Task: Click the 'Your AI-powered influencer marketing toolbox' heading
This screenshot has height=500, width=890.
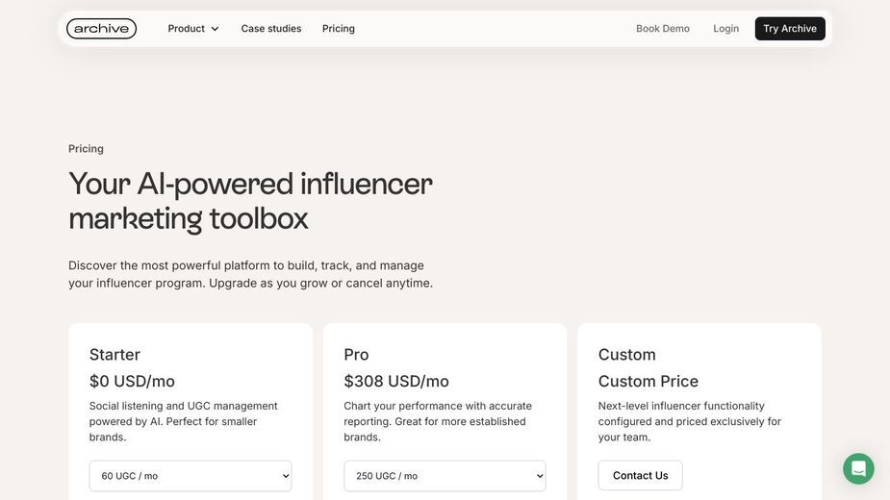Action: (250, 202)
